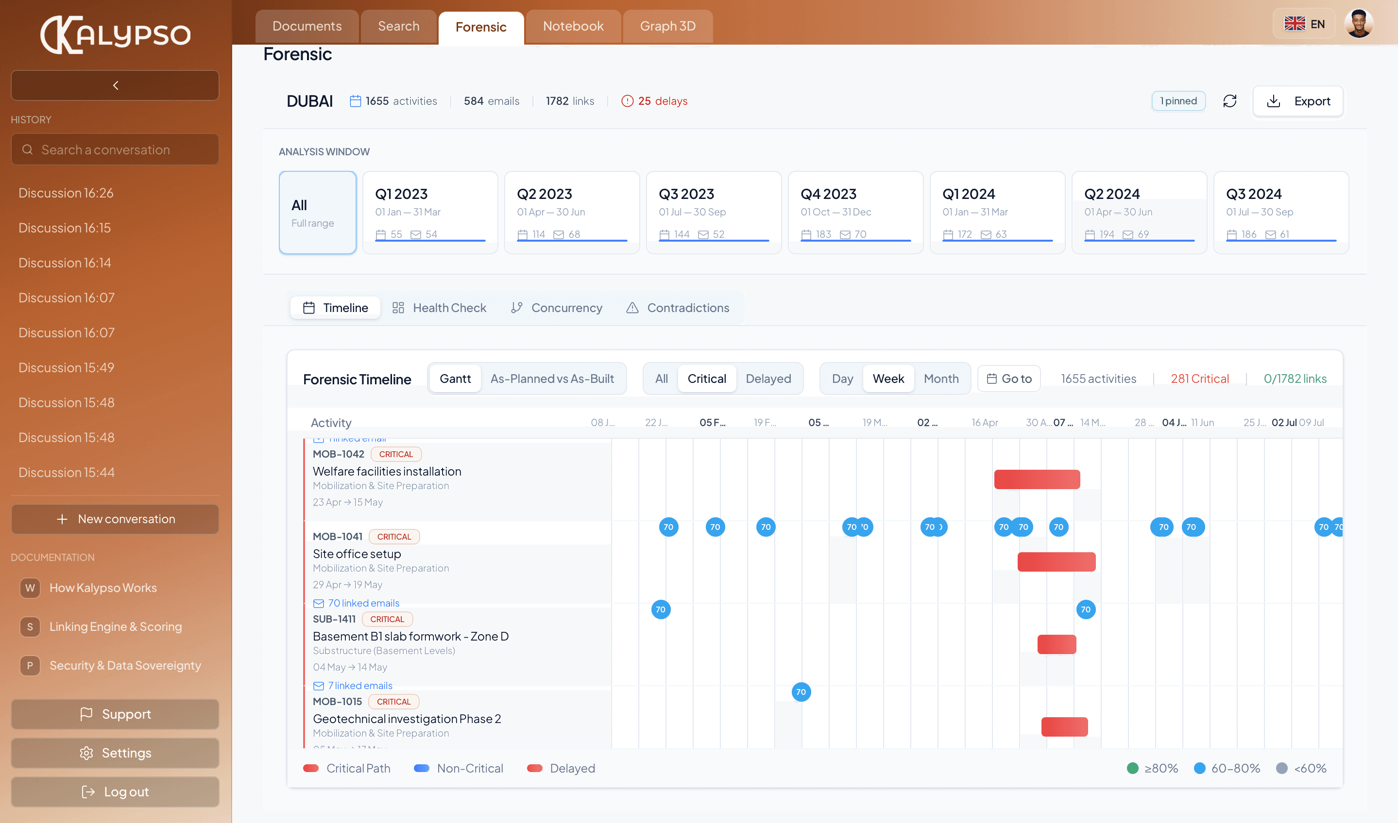Start a New conversation

coord(115,519)
